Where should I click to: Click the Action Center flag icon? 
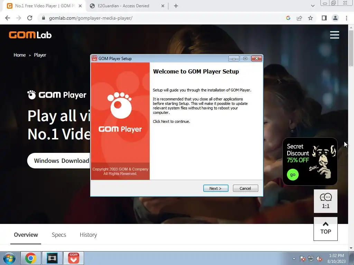pos(302,259)
